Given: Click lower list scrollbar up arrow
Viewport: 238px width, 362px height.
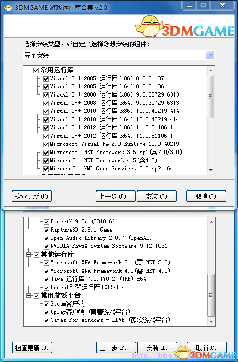Looking at the screenshot, I should tap(211, 222).
